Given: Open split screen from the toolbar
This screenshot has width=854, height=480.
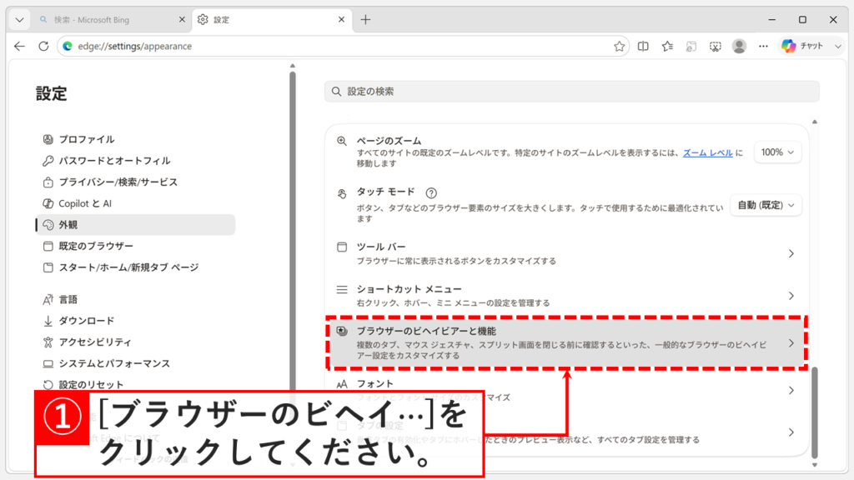Looking at the screenshot, I should point(643,47).
